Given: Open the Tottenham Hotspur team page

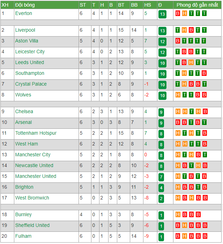Looking at the screenshot, I should click(x=36, y=133).
